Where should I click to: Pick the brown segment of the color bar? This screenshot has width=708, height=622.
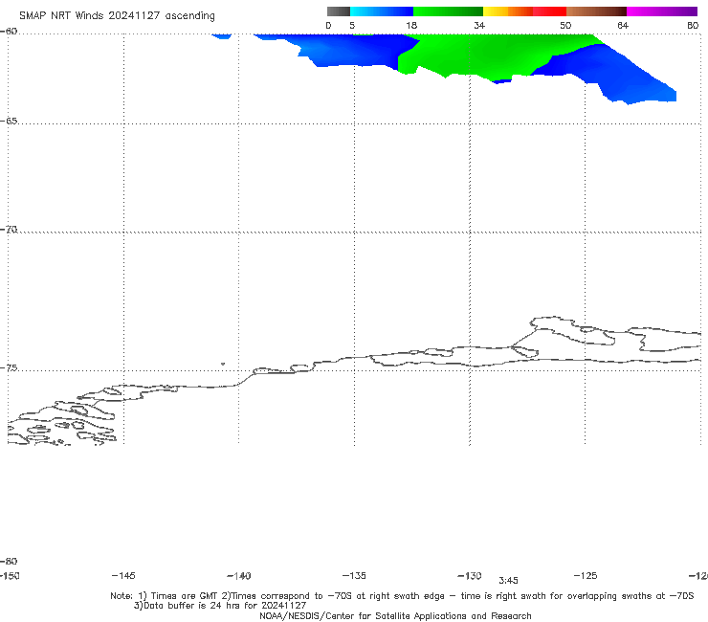coord(596,11)
